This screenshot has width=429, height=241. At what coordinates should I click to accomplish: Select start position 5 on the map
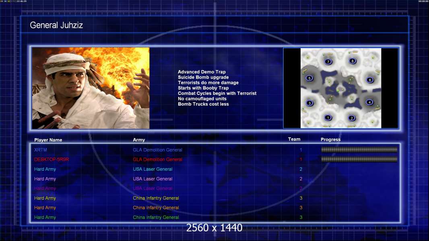(x=309, y=78)
